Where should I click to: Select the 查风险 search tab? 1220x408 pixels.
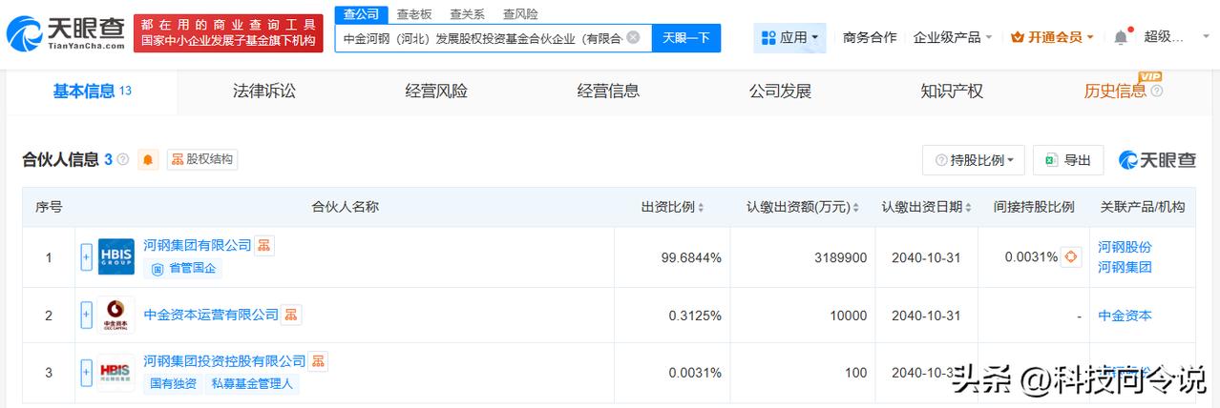point(520,13)
